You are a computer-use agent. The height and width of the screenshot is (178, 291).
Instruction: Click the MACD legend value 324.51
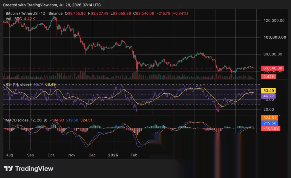86,120
